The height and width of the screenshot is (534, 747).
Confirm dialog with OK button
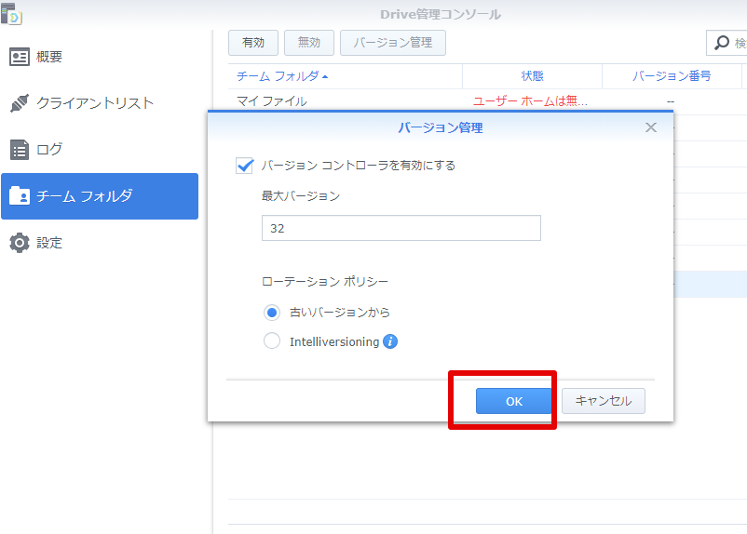513,401
